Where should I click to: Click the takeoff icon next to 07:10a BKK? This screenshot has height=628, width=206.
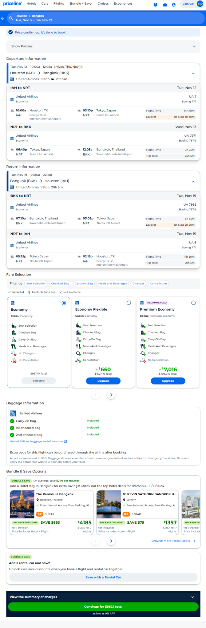(12, 218)
